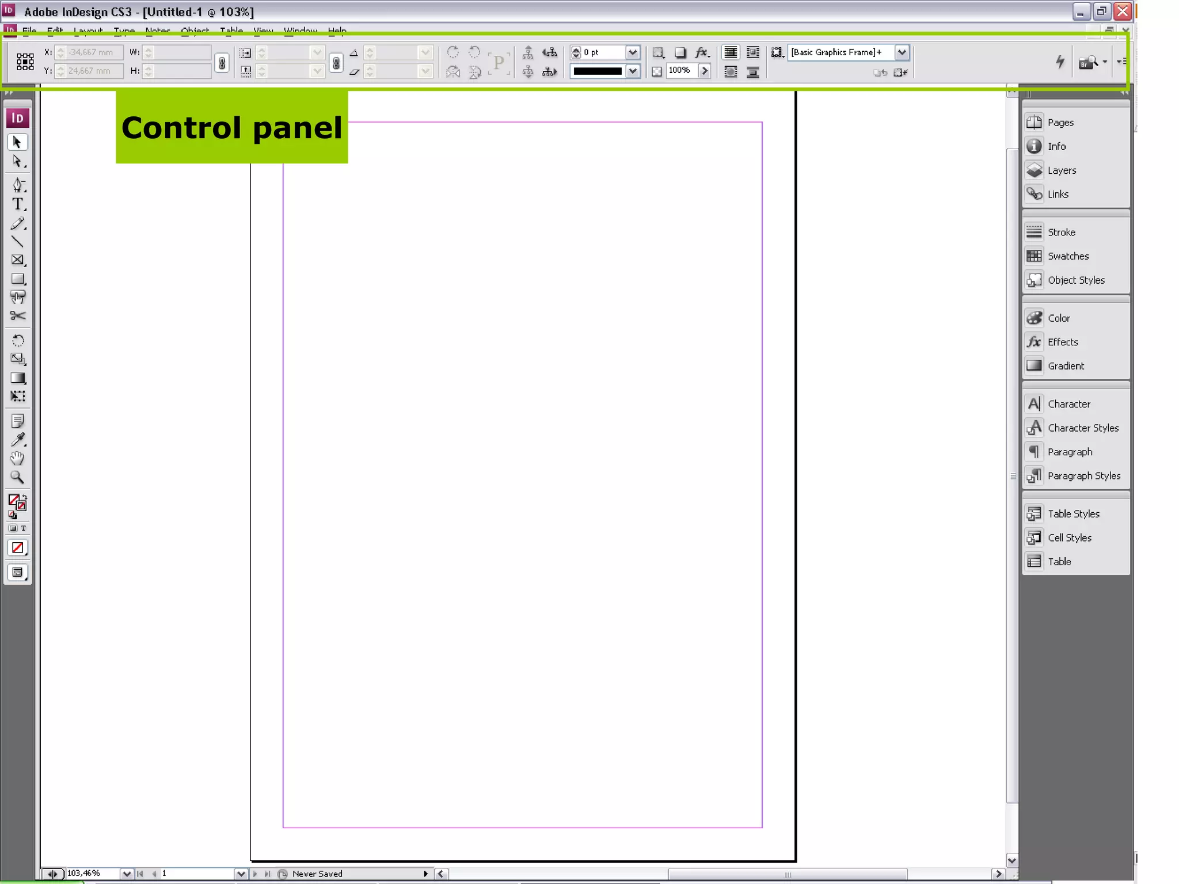Open the Layout menu
Viewport: 1179px width, 884px height.
[x=88, y=30]
